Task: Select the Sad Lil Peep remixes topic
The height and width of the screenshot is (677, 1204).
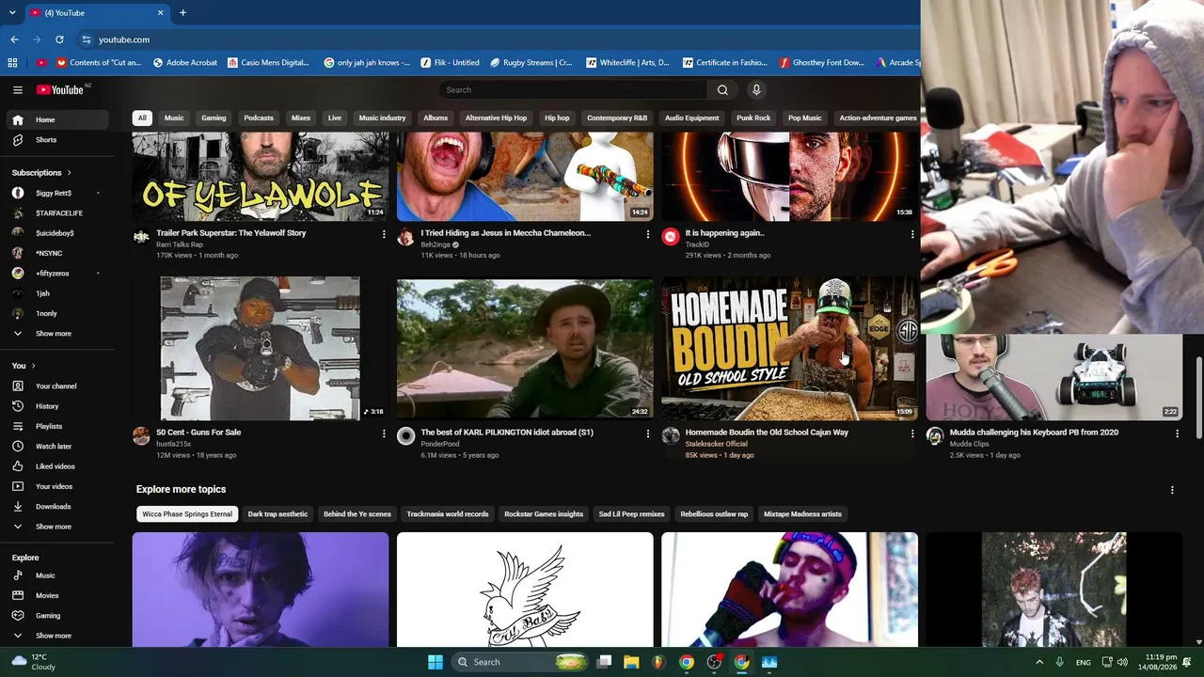Action: [632, 514]
